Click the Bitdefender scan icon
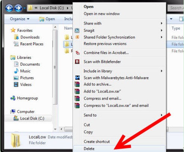The height and width of the screenshot is (152, 184). [x=77, y=61]
